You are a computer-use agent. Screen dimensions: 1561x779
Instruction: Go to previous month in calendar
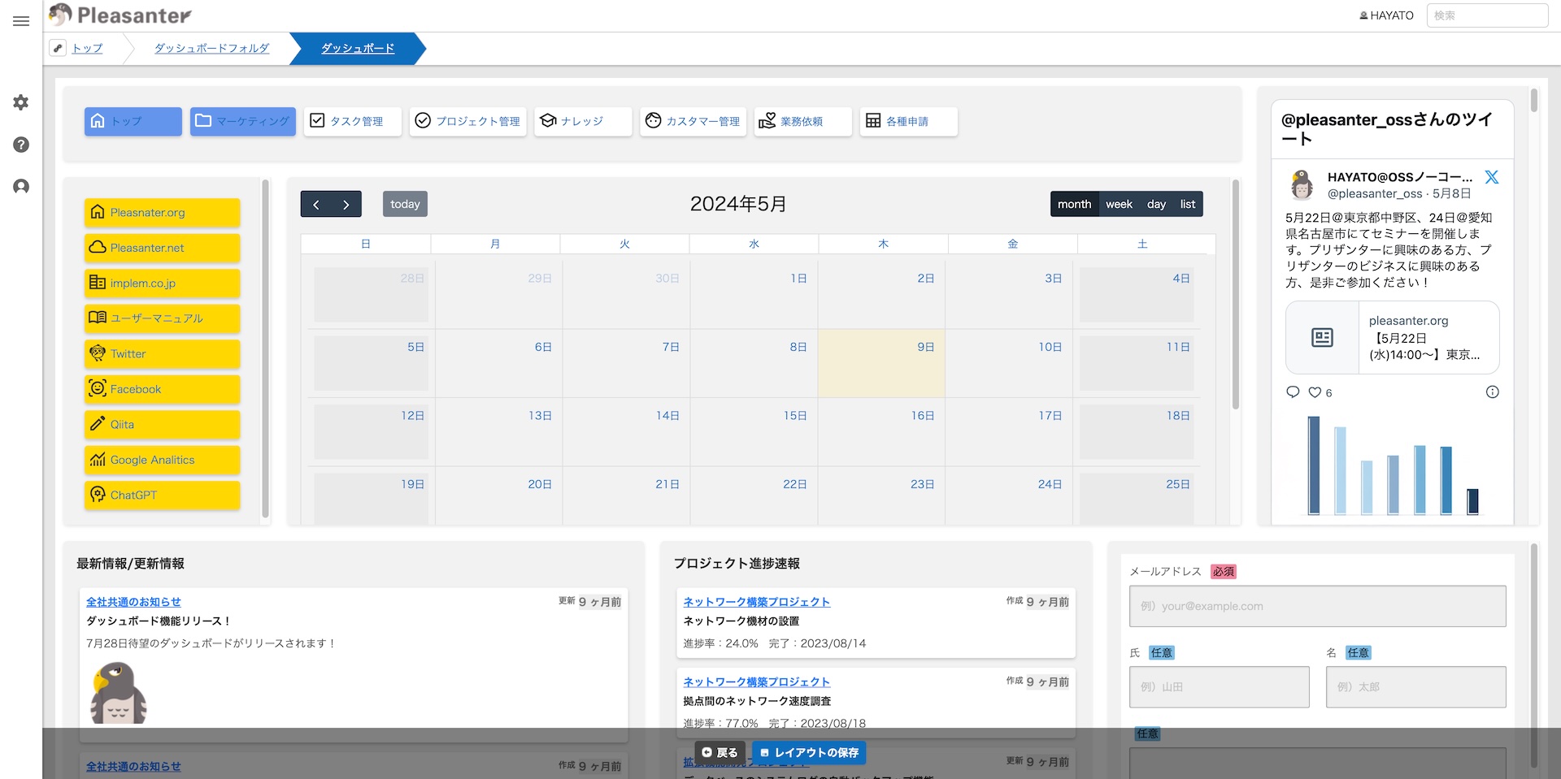[316, 204]
